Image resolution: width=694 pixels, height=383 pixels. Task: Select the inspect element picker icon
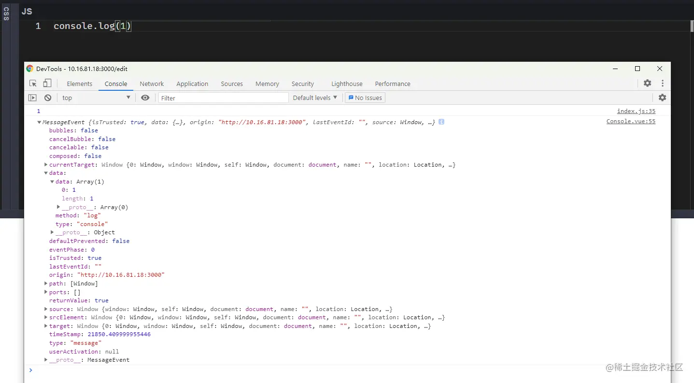click(x=33, y=84)
